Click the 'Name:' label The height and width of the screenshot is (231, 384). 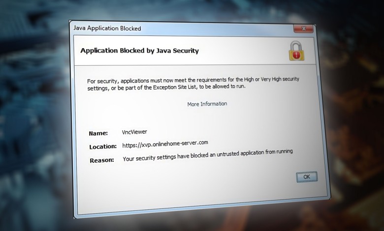pos(98,133)
